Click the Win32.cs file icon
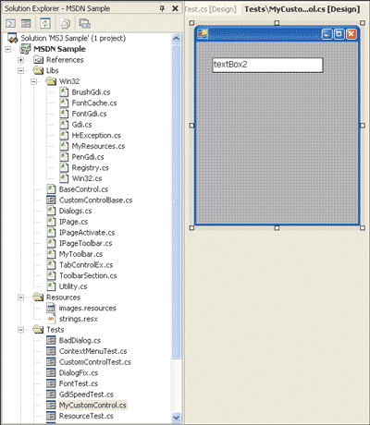The image size is (370, 425). [x=64, y=178]
